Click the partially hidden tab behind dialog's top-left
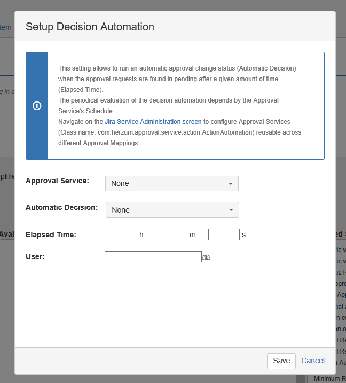The image size is (346, 383). click(x=6, y=27)
